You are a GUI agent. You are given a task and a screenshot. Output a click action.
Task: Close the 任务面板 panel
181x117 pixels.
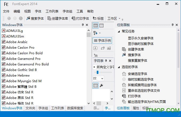[177, 25]
